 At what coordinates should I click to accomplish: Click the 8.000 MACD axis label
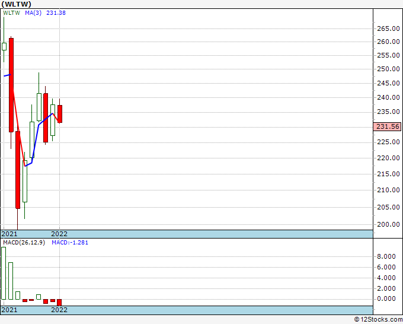pos(386,256)
